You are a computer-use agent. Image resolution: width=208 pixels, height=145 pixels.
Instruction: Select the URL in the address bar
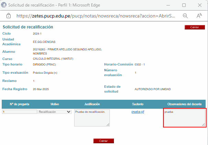point(96,16)
